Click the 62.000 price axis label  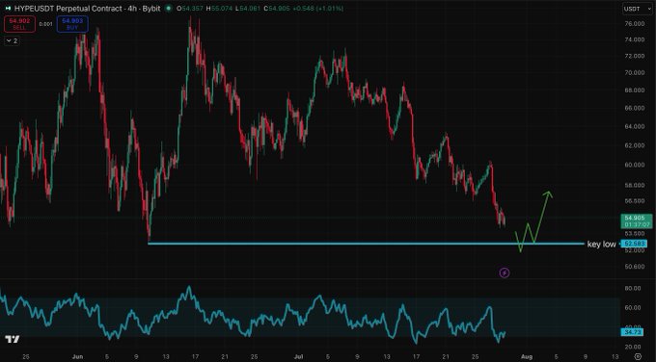click(x=634, y=145)
